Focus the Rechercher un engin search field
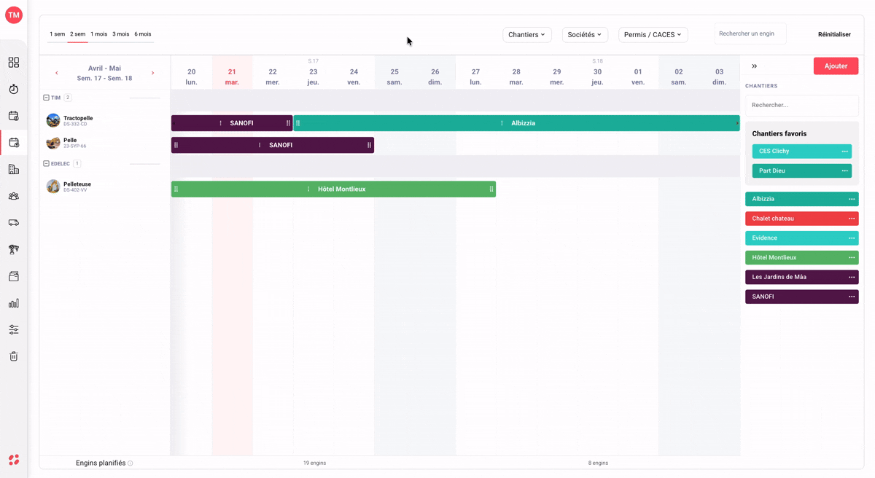Screen dimensions: 875x478 (x=750, y=34)
